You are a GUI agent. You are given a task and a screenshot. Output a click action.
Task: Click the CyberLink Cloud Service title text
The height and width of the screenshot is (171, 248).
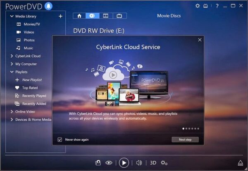(128, 47)
